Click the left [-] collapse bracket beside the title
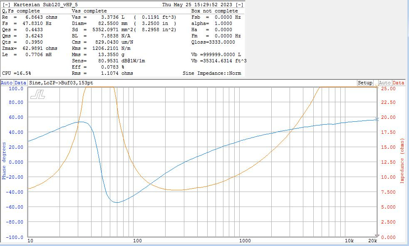The image size is (409, 246). pos(7,5)
